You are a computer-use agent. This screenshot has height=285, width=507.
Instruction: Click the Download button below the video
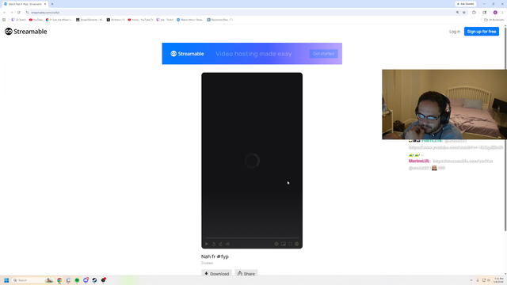coord(216,273)
